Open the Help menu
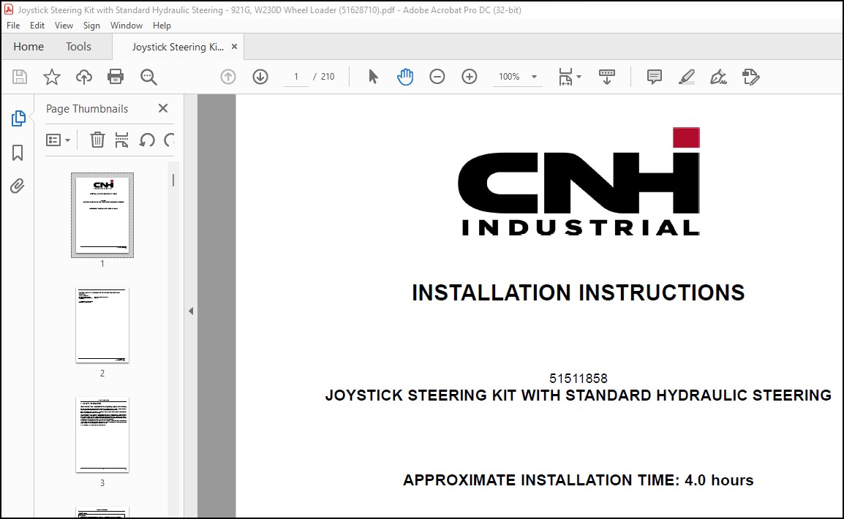 (162, 26)
